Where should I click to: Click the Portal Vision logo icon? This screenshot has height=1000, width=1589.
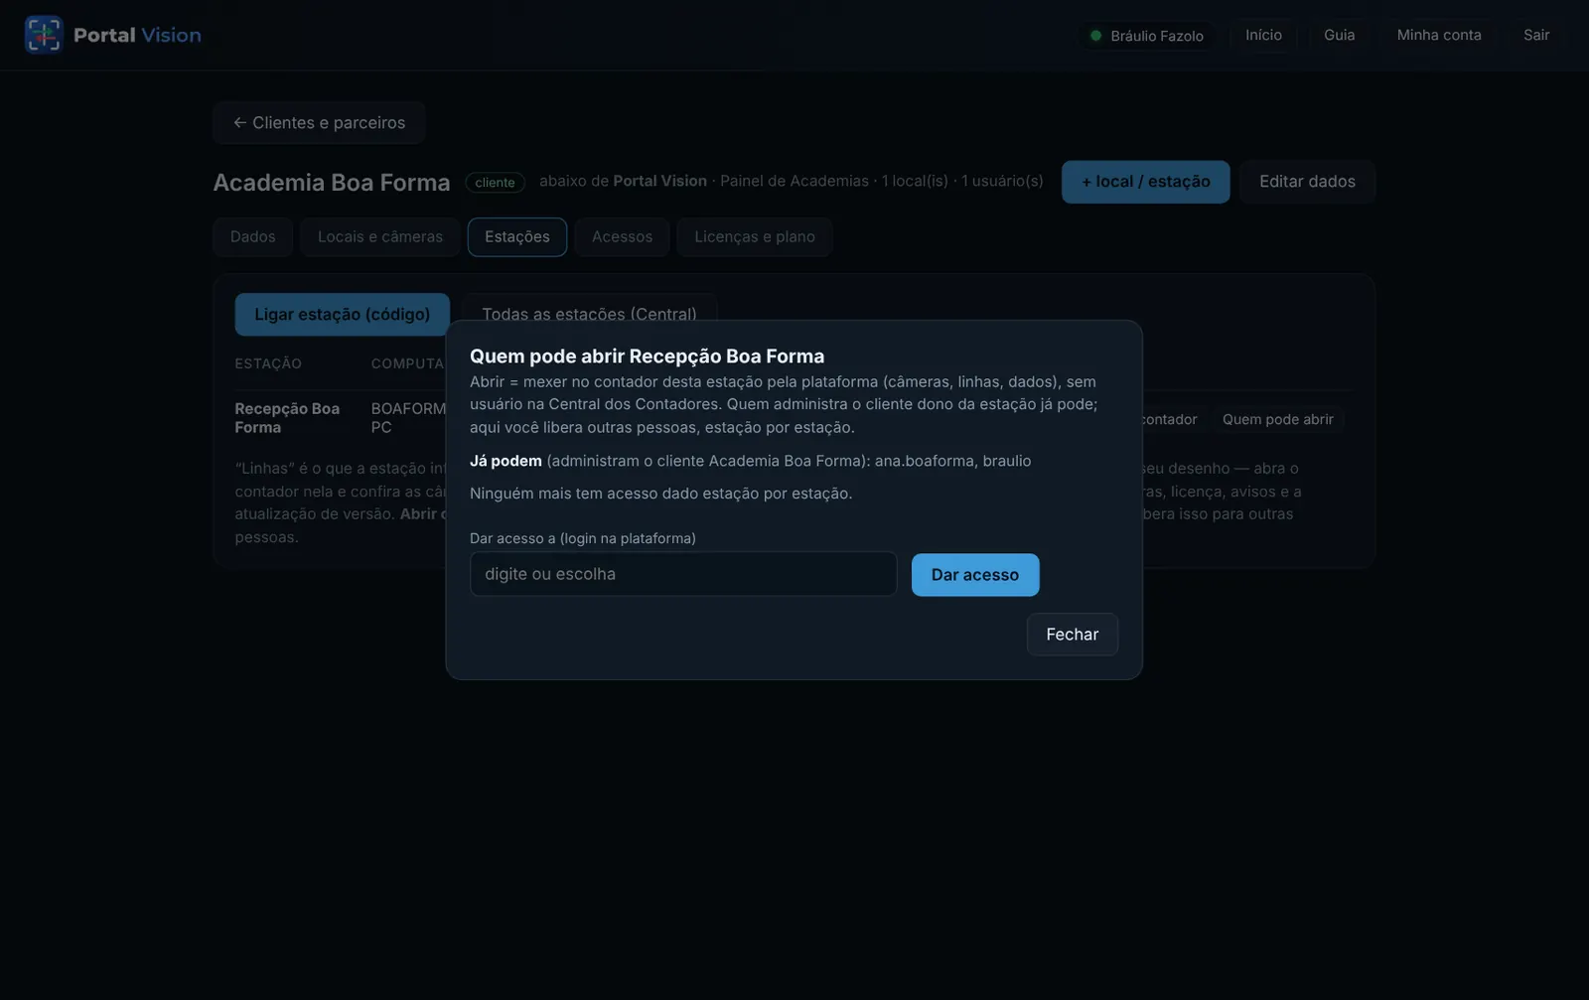(43, 35)
